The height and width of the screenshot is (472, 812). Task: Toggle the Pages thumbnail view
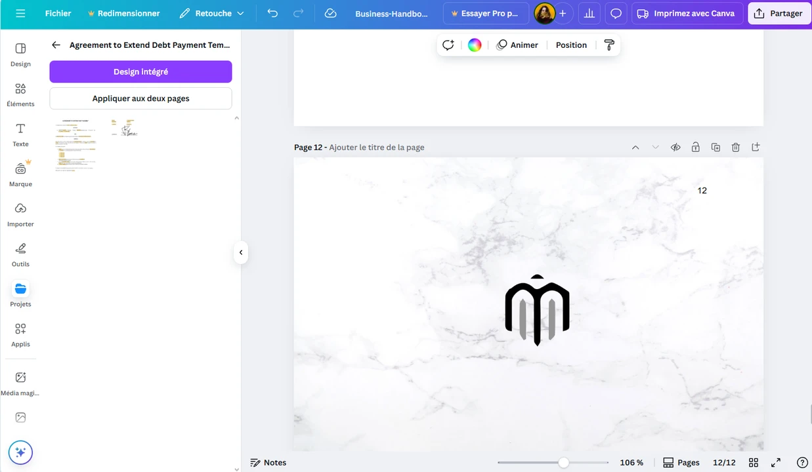[681, 463]
